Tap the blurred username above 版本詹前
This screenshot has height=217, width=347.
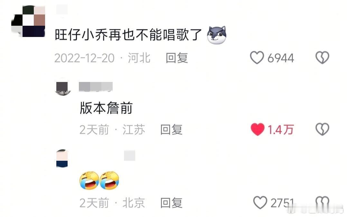point(96,86)
